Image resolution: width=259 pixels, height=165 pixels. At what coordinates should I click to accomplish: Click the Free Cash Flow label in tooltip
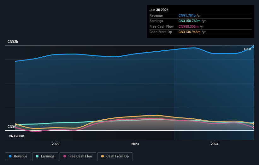pyautogui.click(x=162, y=26)
